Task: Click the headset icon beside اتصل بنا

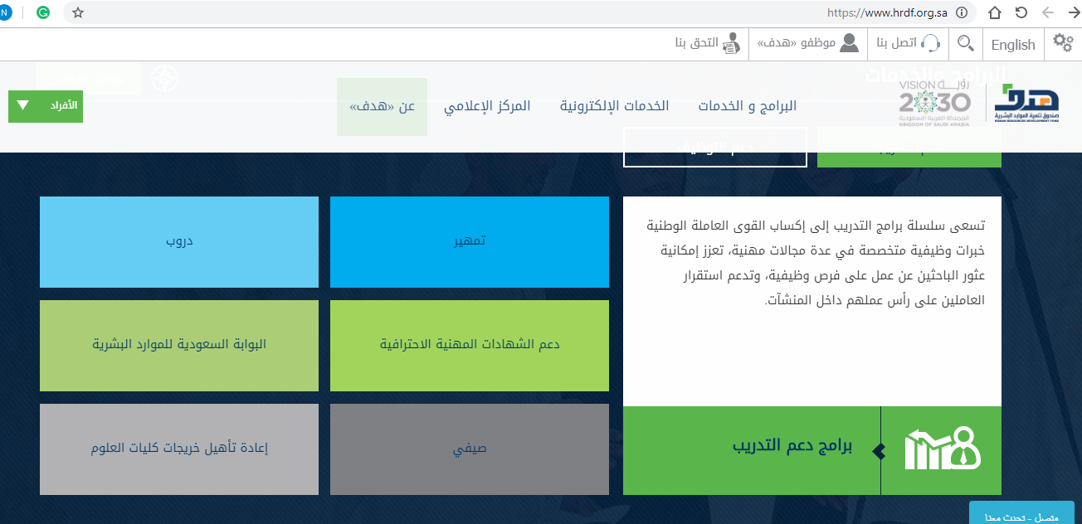Action: (x=931, y=43)
